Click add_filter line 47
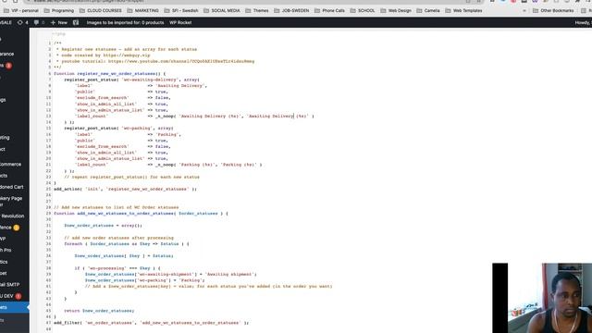This screenshot has height=333, width=592. [151, 323]
